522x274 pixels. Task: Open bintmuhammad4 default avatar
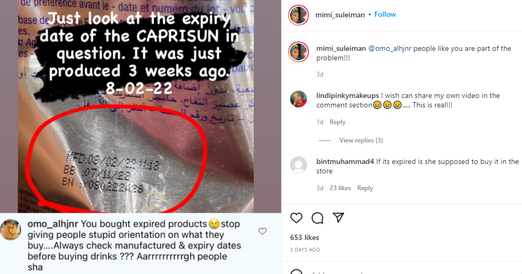tap(299, 165)
